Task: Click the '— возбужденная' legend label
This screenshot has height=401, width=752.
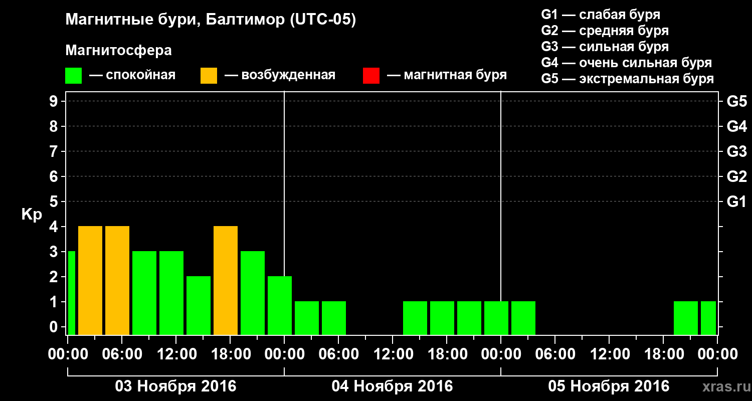Action: tap(279, 75)
